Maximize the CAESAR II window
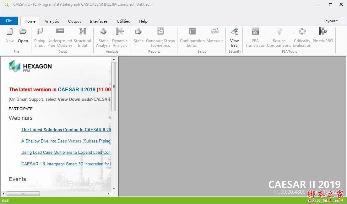 [331, 4]
